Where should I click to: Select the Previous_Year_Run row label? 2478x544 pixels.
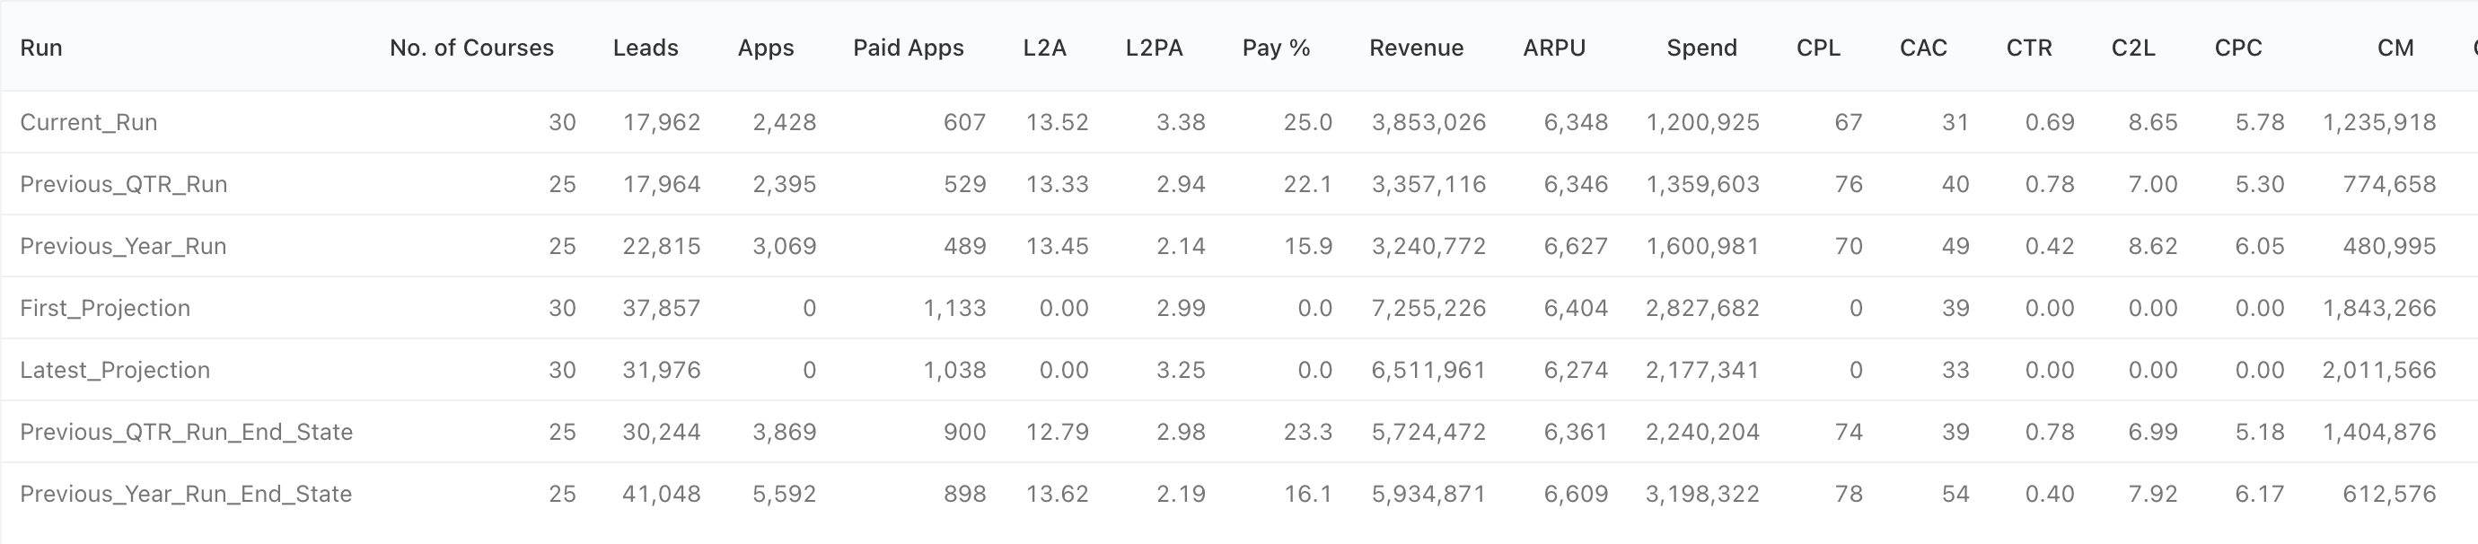pos(123,247)
